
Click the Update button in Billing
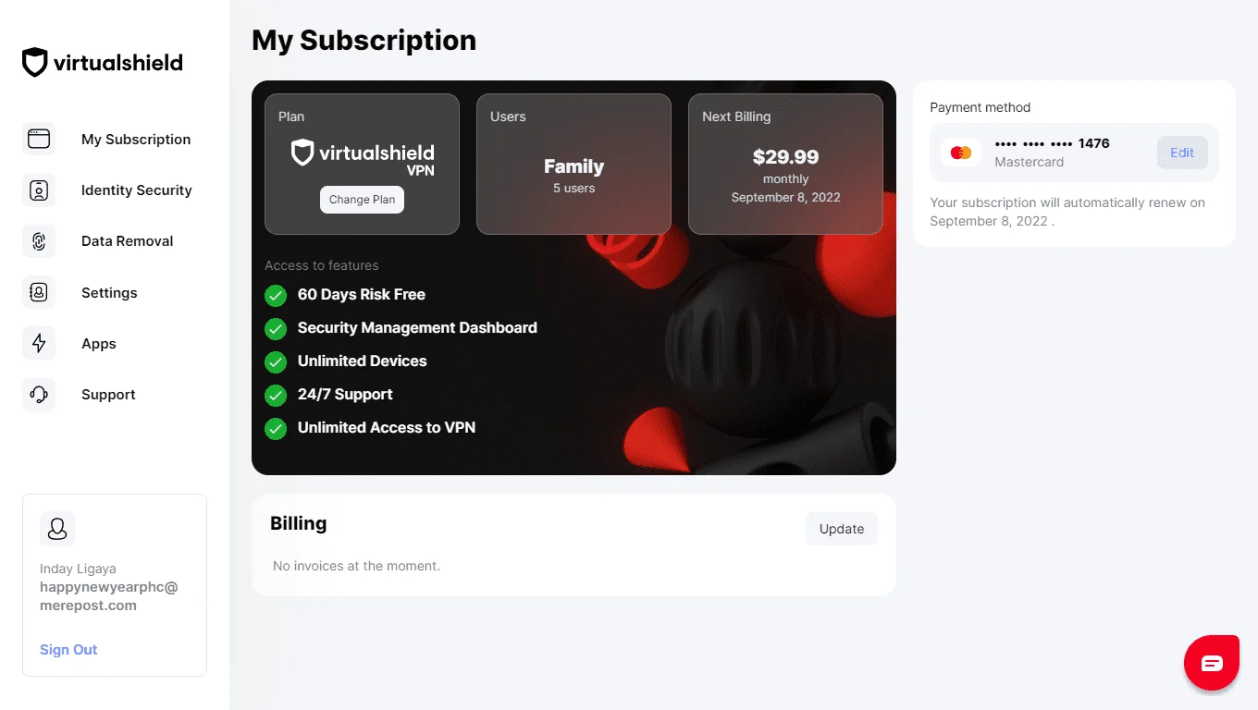(x=842, y=529)
